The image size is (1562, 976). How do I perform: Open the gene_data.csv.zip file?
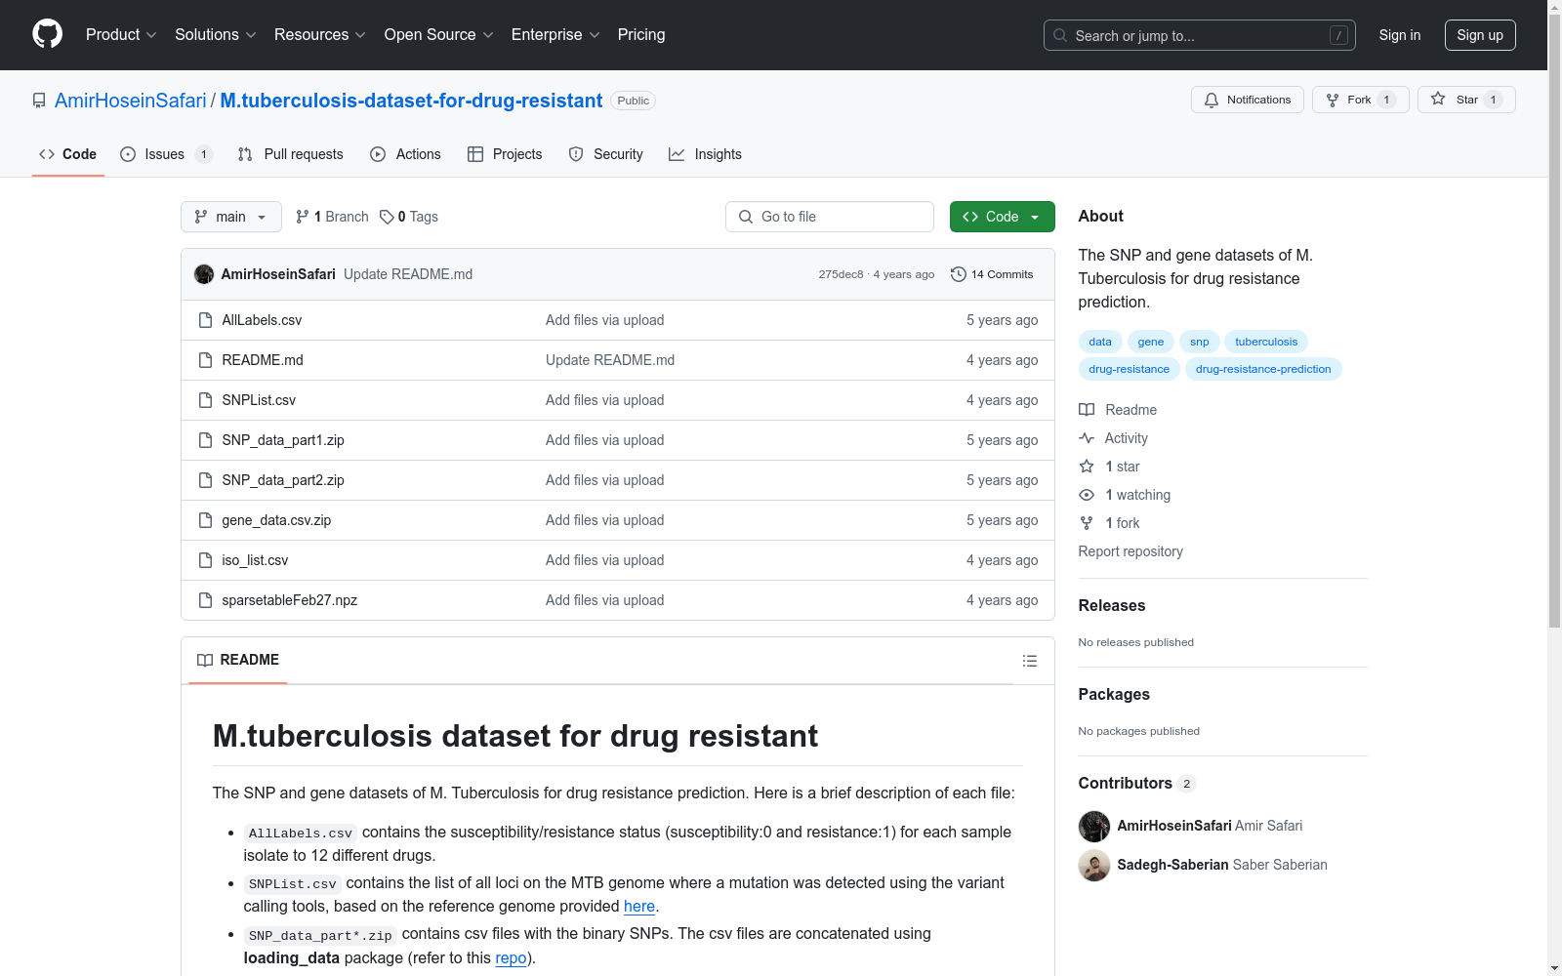click(276, 520)
